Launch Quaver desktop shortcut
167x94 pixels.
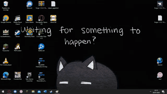pyautogui.click(x=160, y=62)
